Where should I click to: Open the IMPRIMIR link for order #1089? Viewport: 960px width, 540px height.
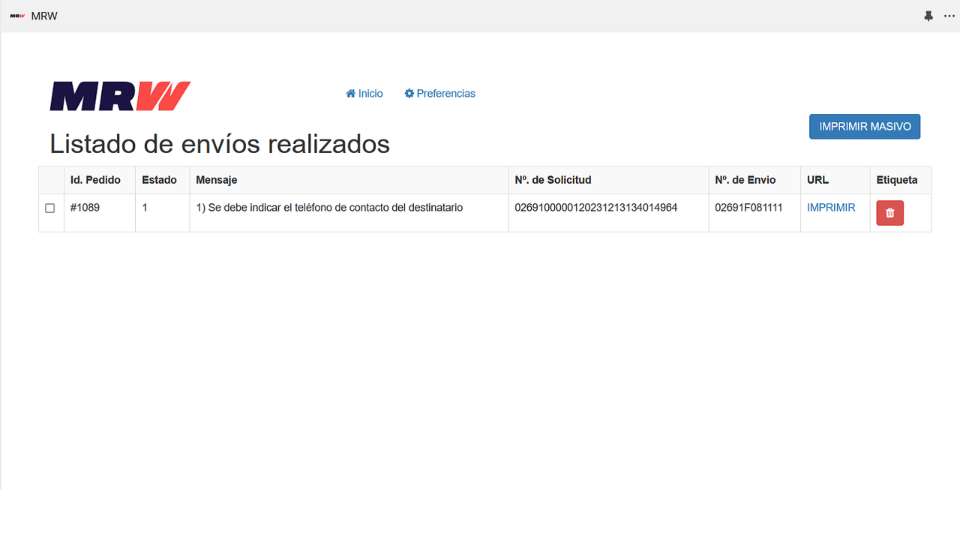pos(831,208)
